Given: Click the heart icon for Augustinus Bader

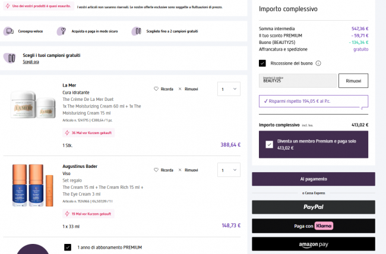Looking at the screenshot, I should (156, 170).
